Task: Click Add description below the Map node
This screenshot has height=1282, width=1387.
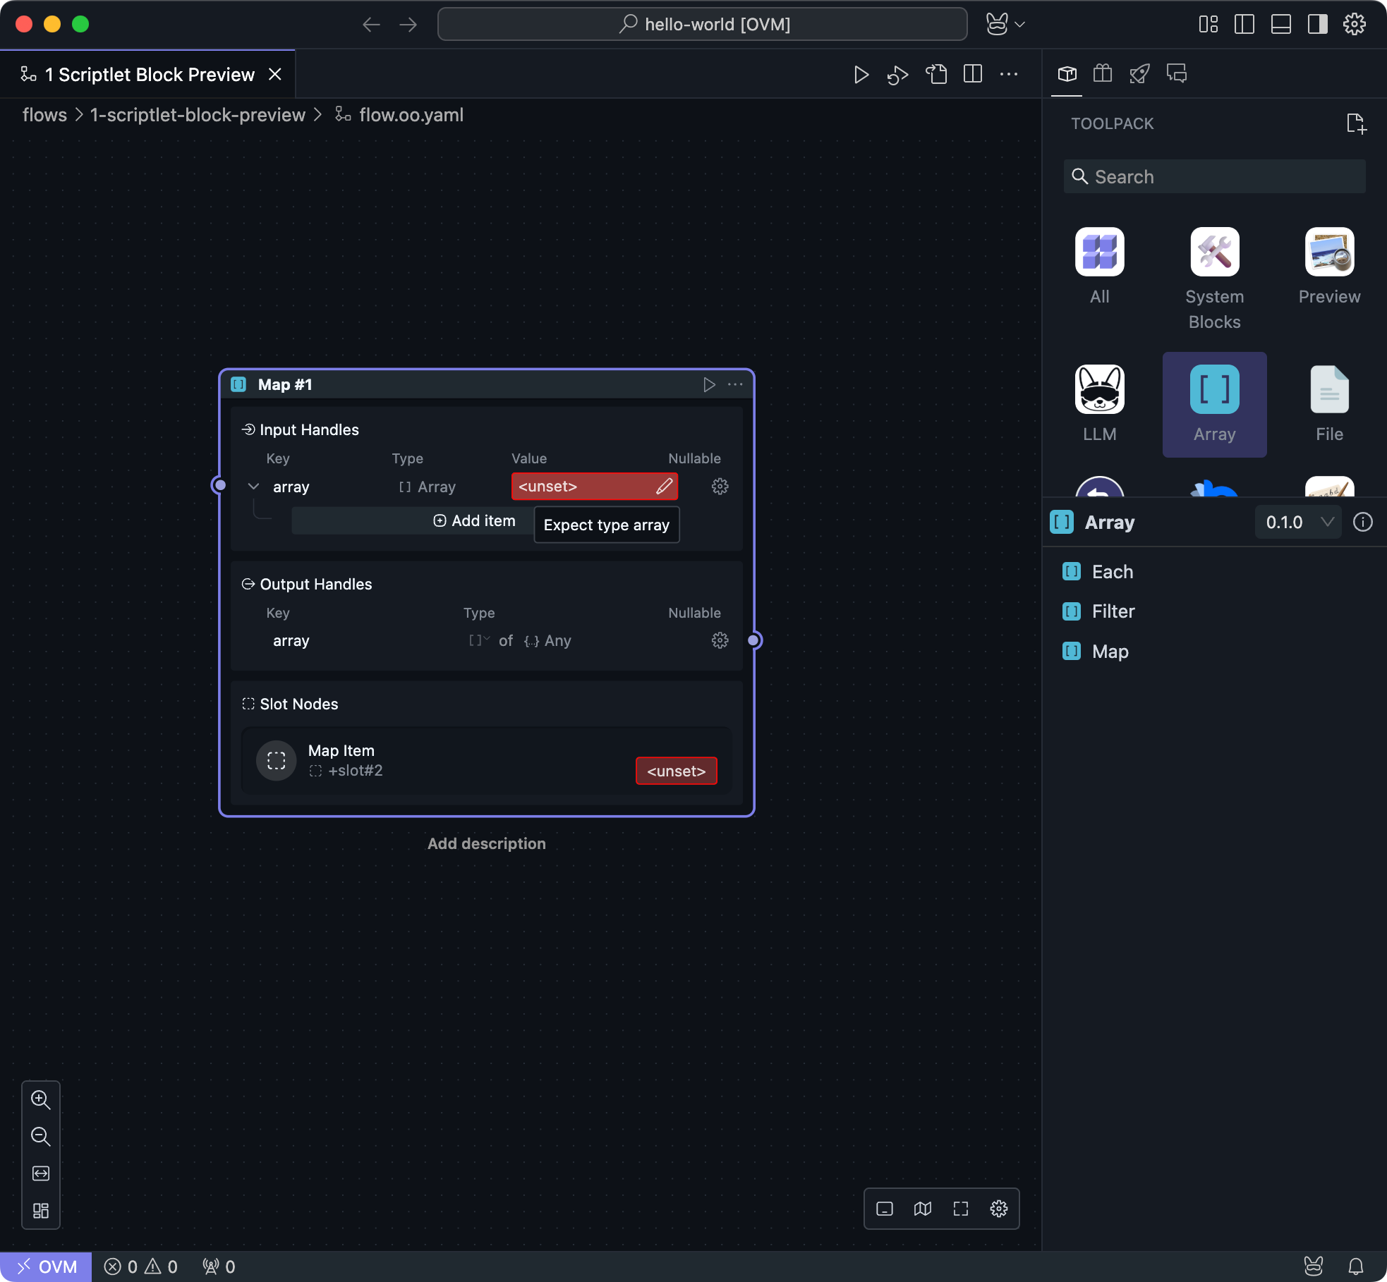Action: (486, 843)
